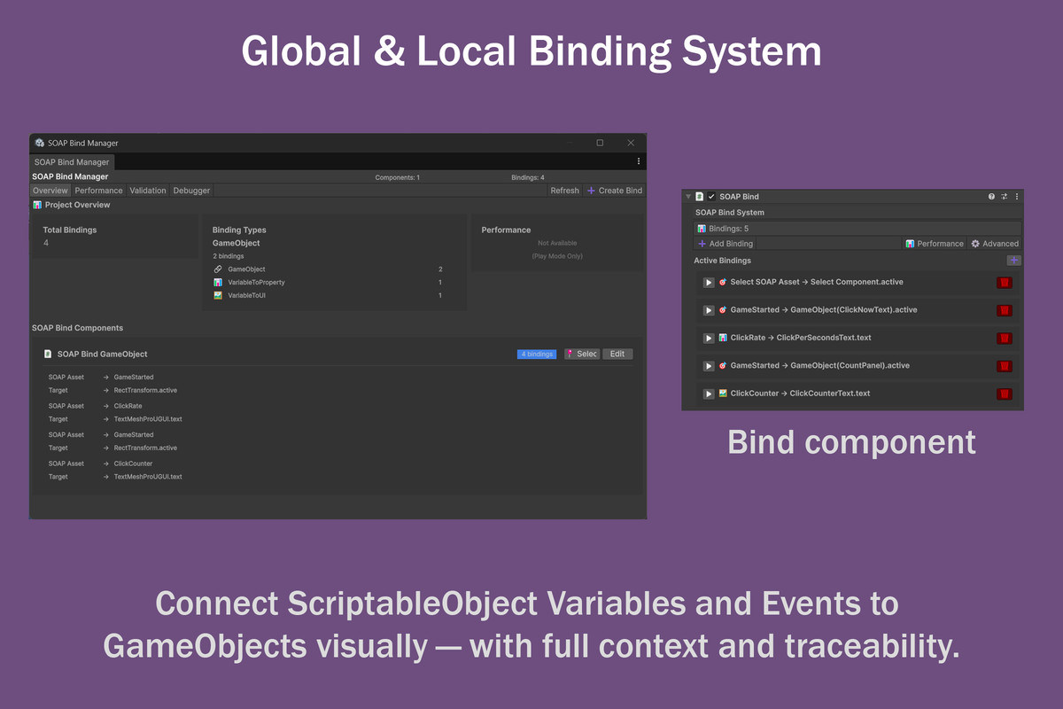Click the Add Binding button
Image resolution: width=1063 pixels, height=709 pixels.
click(725, 244)
